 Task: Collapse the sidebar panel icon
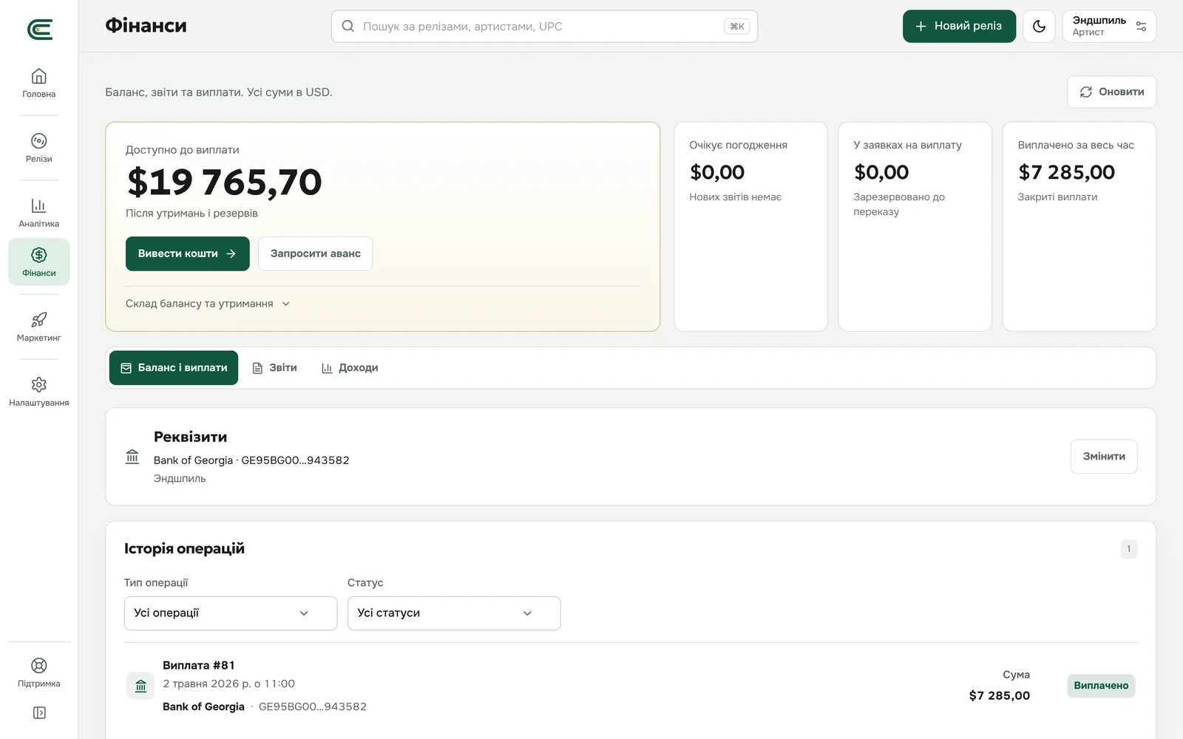tap(39, 713)
